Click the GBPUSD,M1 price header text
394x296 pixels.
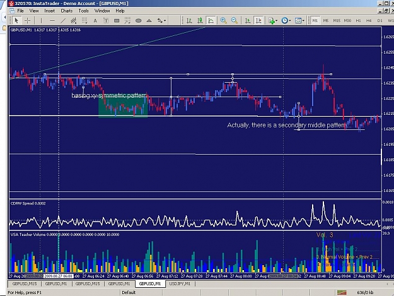point(45,30)
